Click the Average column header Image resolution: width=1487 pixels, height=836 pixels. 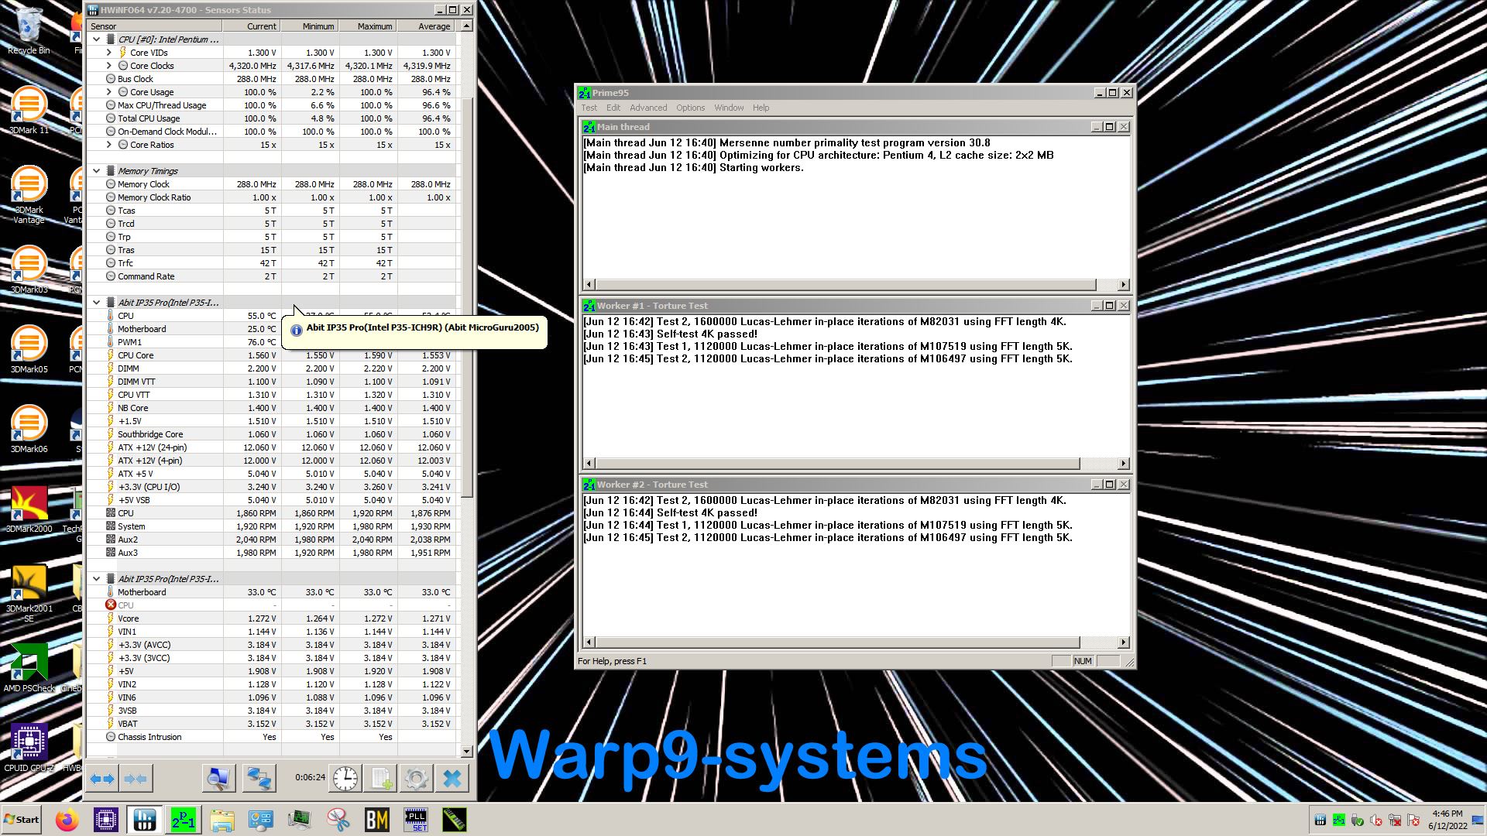click(x=426, y=26)
